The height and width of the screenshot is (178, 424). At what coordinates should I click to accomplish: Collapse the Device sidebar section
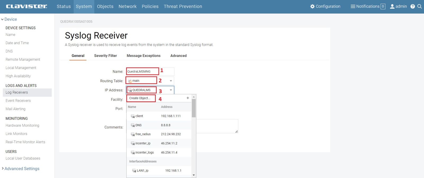point(2,19)
